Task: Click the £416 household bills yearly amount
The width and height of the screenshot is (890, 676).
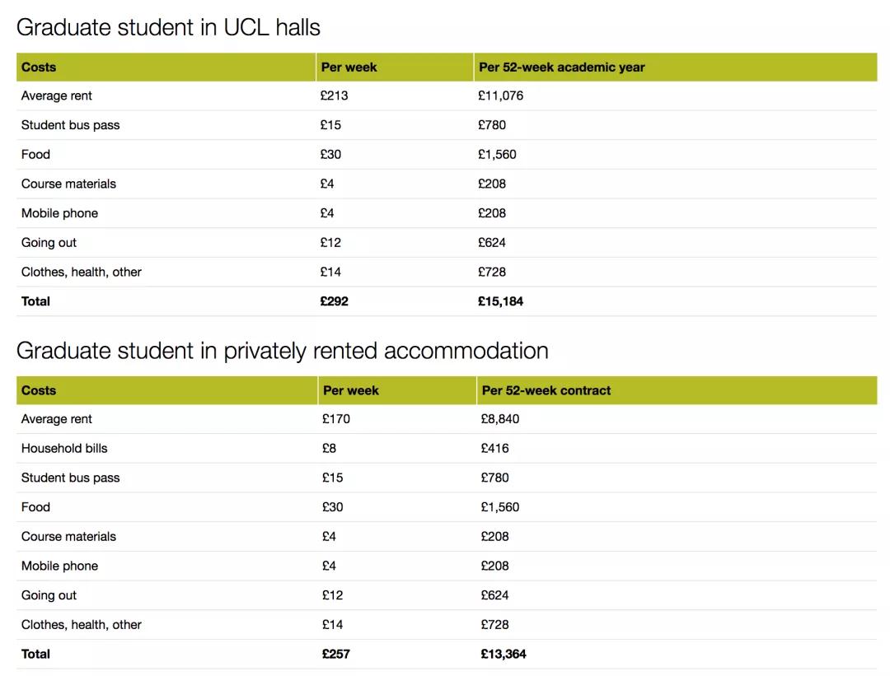Action: pos(494,448)
